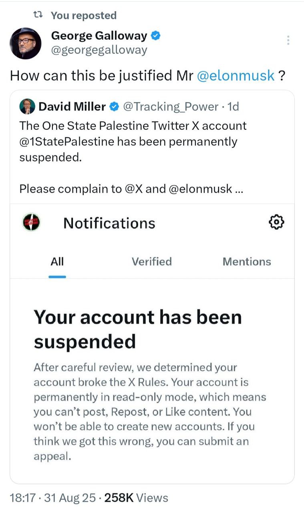
Task: Click David Miller's small avatar
Action: 27,107
